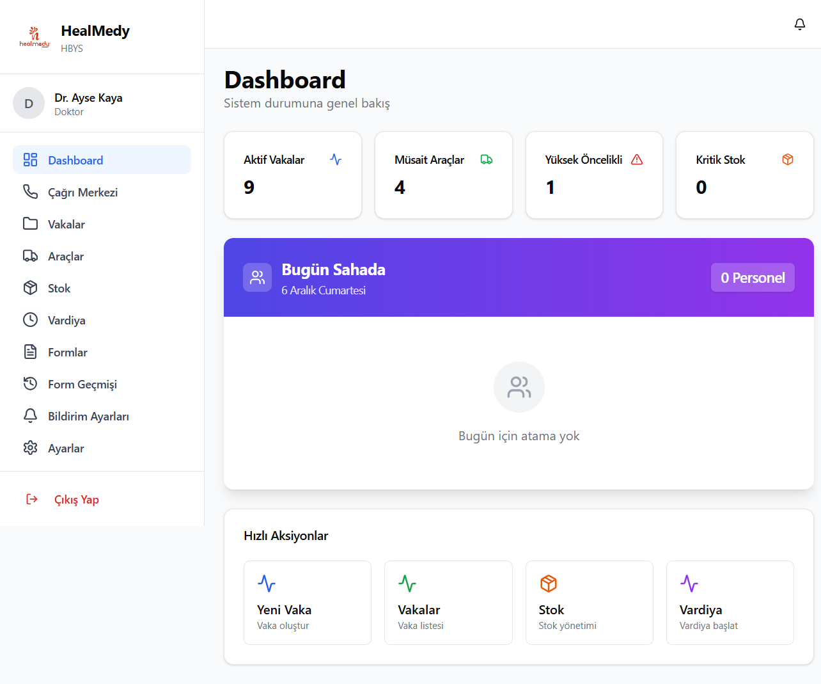The height and width of the screenshot is (684, 821).
Task: Click the Çıkış Yap logout link
Action: [77, 499]
